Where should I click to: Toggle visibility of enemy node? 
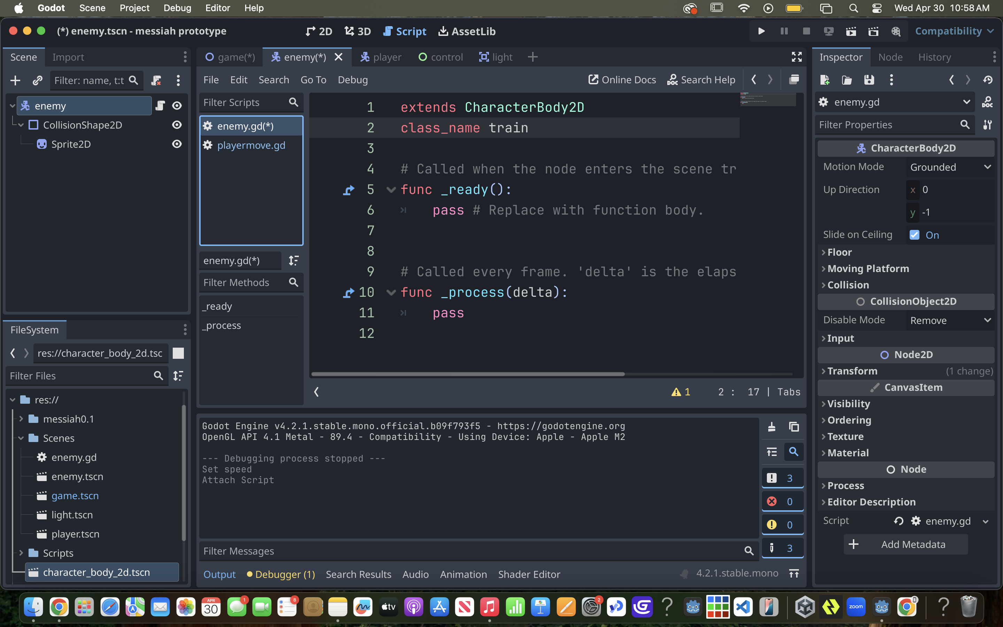pyautogui.click(x=177, y=106)
